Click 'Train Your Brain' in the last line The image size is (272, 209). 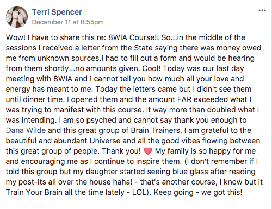[x=34, y=192]
